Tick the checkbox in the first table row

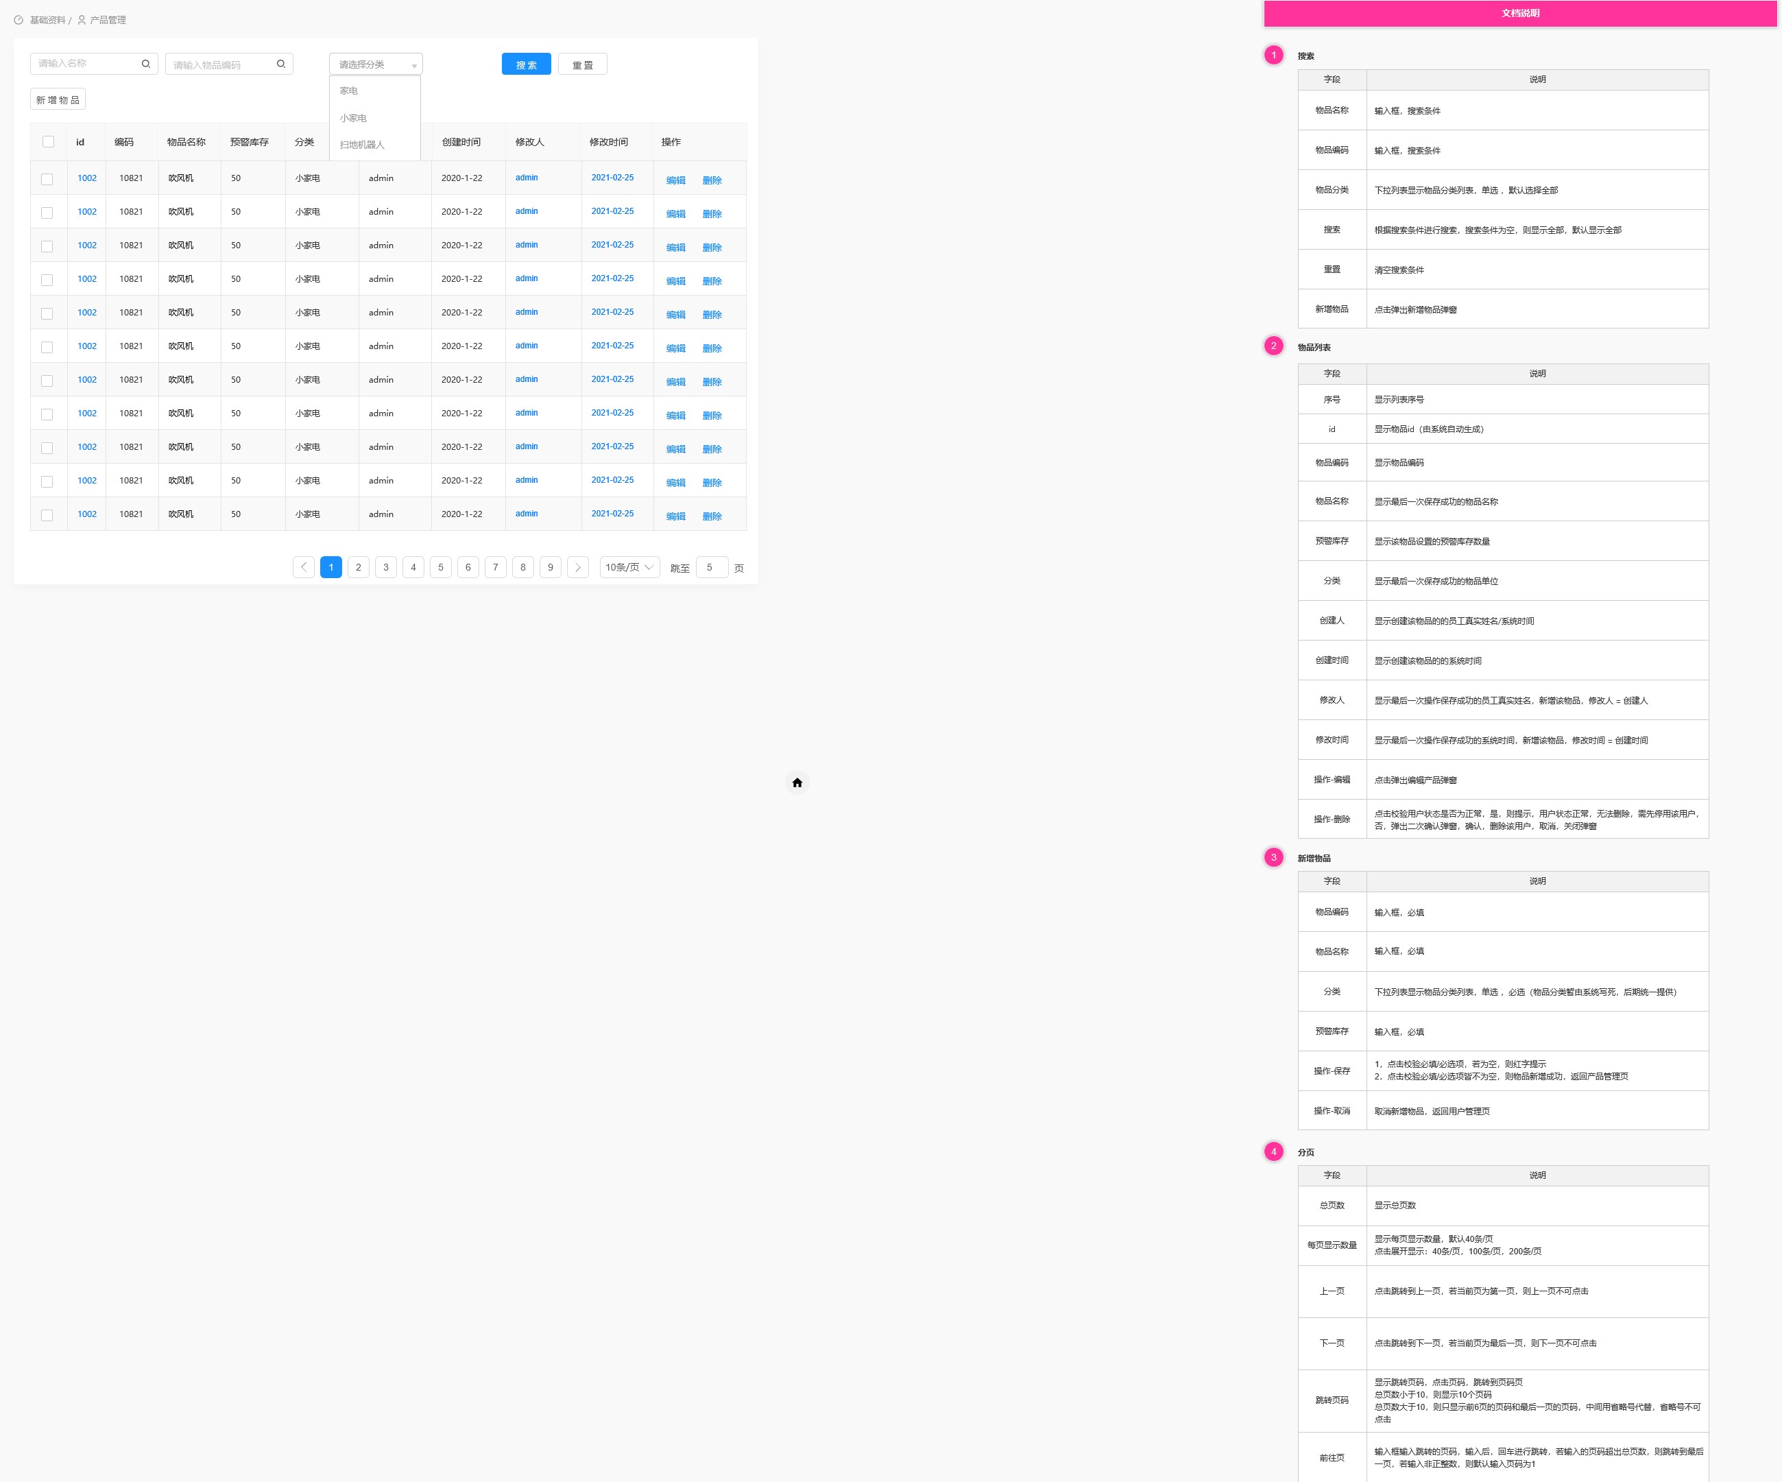click(47, 179)
